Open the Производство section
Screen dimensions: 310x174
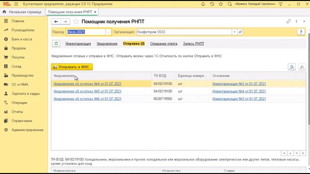(22, 75)
